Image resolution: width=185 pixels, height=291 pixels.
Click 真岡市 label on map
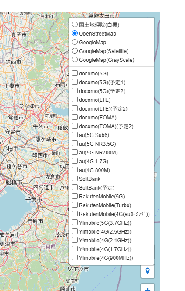(x=19, y=35)
